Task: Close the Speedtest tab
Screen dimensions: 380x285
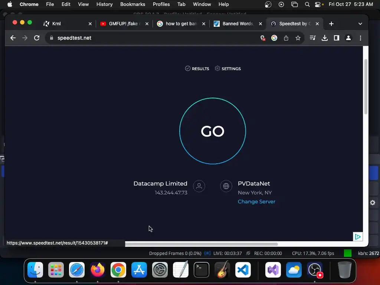Action: click(317, 24)
